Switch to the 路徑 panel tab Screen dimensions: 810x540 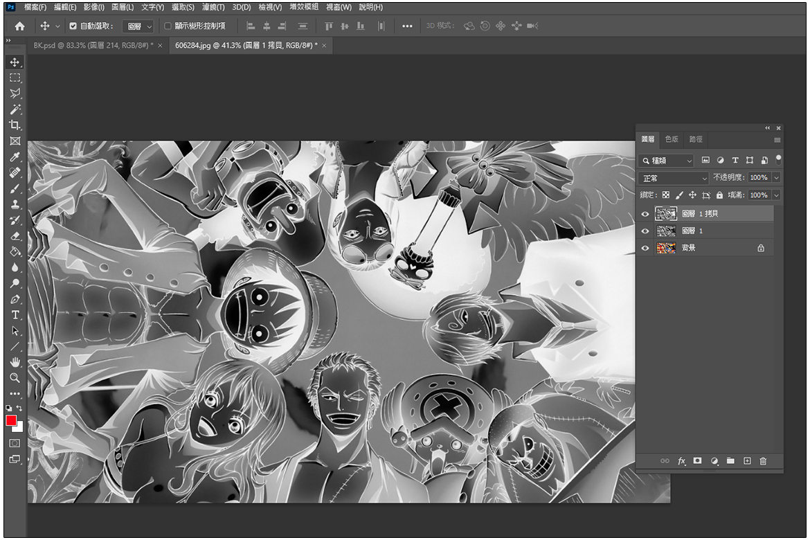pos(696,140)
